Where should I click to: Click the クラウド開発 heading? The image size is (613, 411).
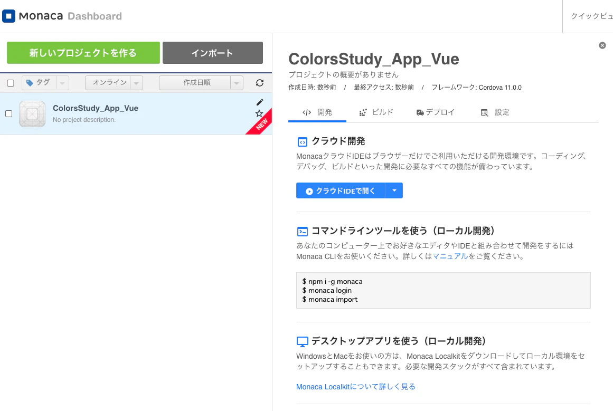[x=338, y=141]
